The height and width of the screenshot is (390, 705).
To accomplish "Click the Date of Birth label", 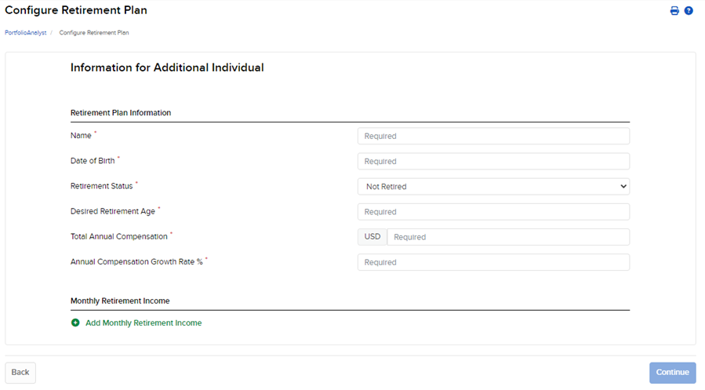I will click(x=93, y=161).
